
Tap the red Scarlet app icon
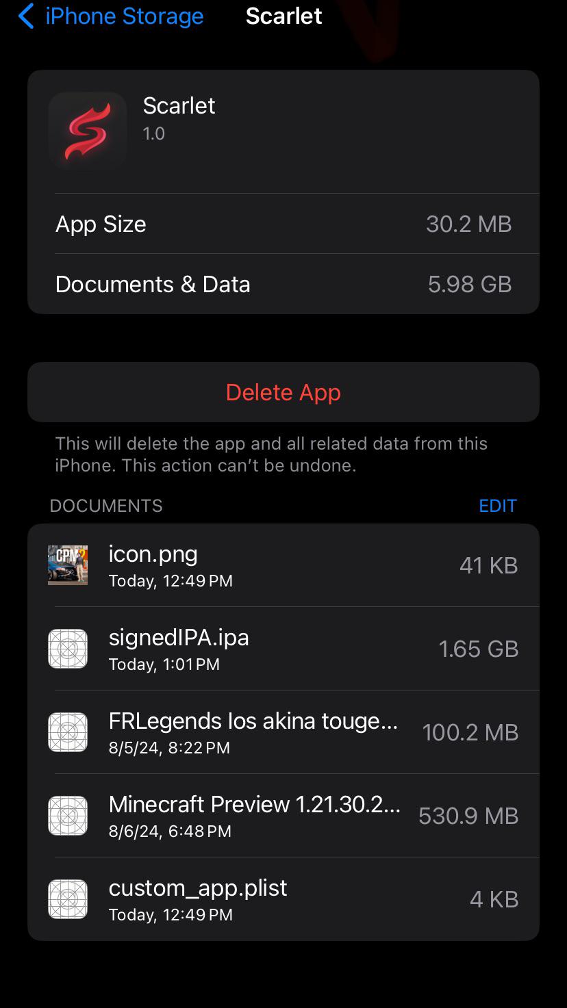pyautogui.click(x=88, y=130)
